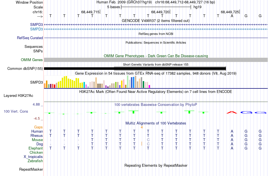Click Multiz Alignments of 100 Vertebrates title

[156, 123]
